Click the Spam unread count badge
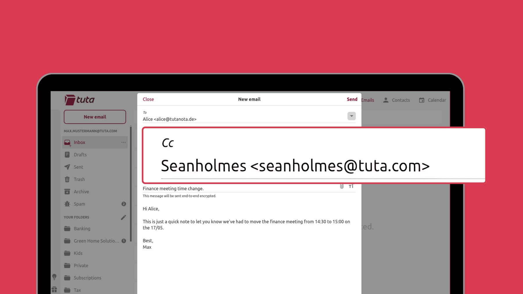The width and height of the screenshot is (523, 294). coord(124,204)
